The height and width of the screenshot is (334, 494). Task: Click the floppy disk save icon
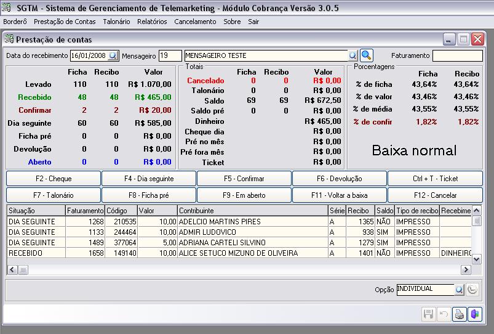point(429,314)
